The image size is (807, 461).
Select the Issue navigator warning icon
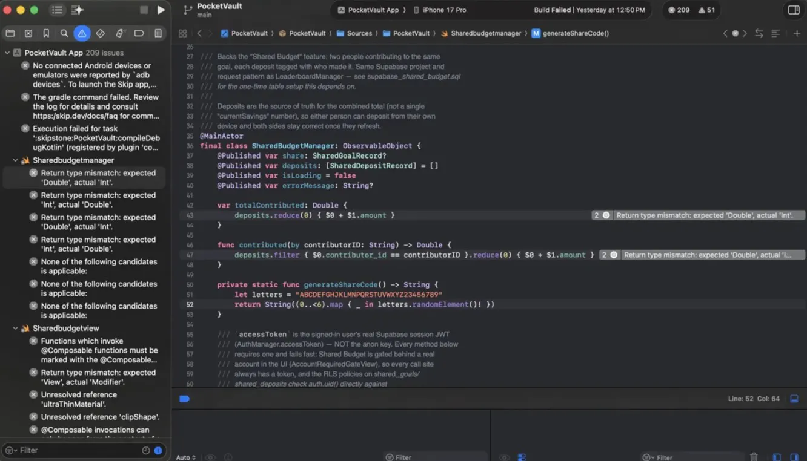pyautogui.click(x=82, y=33)
